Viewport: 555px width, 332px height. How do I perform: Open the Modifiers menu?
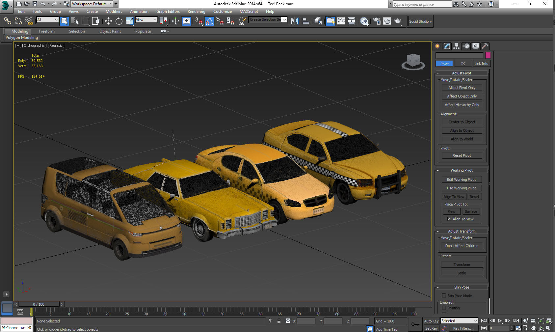coord(114,12)
